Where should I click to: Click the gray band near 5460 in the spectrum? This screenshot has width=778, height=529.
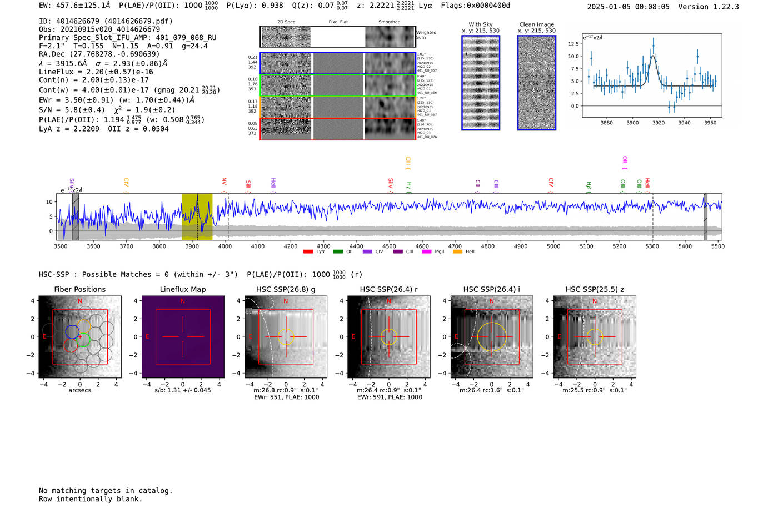click(x=705, y=216)
